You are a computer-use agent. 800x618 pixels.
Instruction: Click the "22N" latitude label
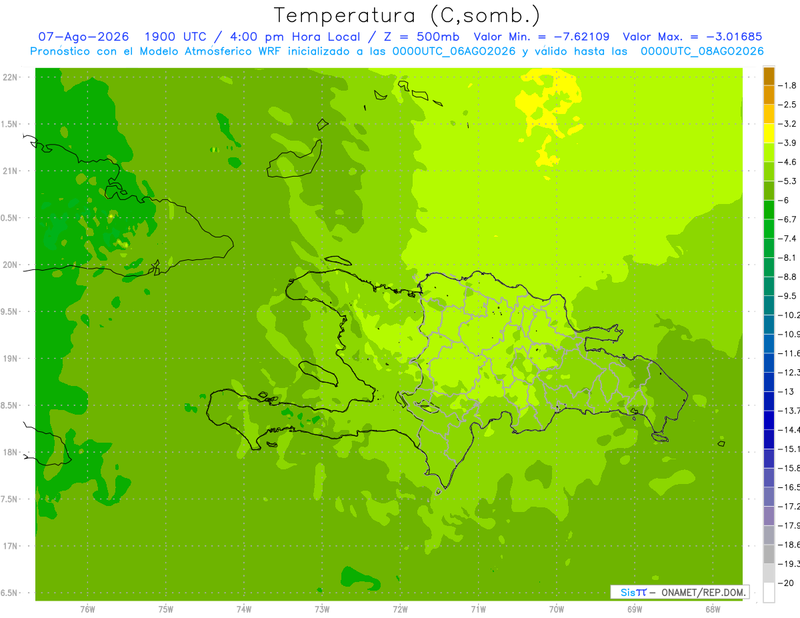11,77
